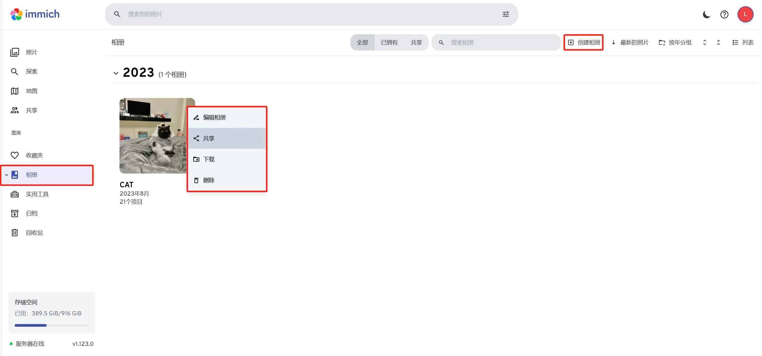This screenshot has height=356, width=762.
Task: Expand the Albums sidebar chevron
Action: [x=6, y=175]
